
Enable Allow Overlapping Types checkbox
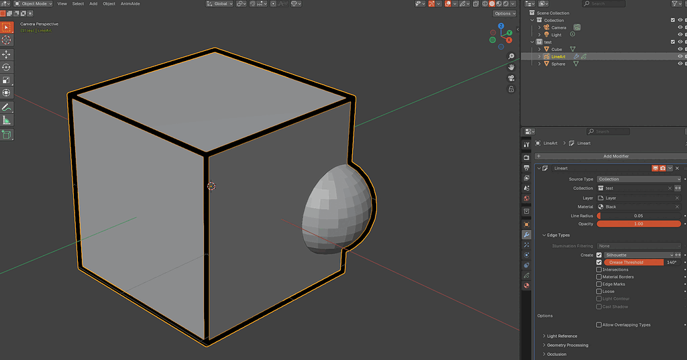(x=599, y=325)
